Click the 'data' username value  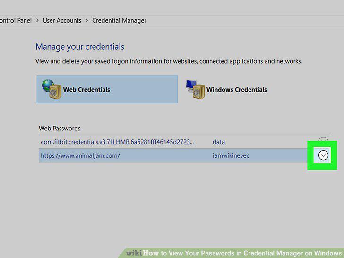(218, 142)
